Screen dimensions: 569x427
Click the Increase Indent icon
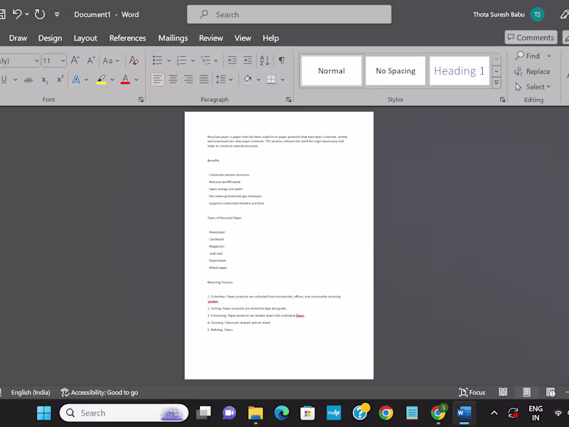[x=248, y=60]
